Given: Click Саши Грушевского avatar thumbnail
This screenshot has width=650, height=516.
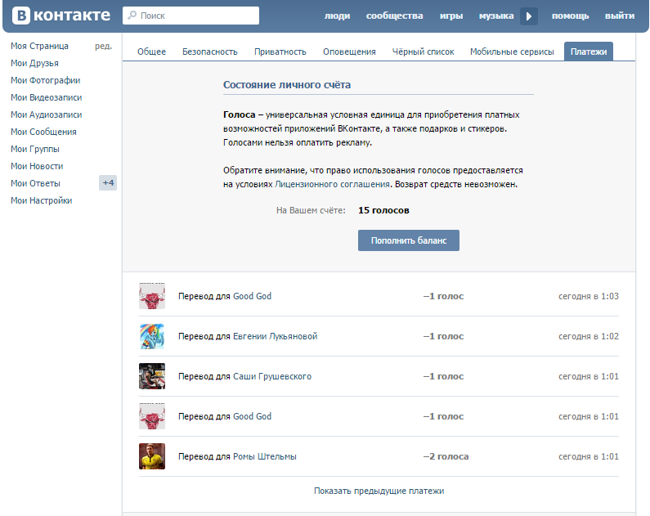Looking at the screenshot, I should pos(152,376).
